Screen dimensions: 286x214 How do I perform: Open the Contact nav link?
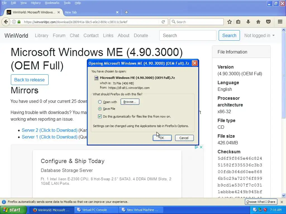[91, 35]
